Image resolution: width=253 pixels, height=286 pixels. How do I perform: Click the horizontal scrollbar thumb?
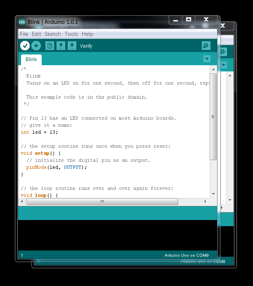102,201
